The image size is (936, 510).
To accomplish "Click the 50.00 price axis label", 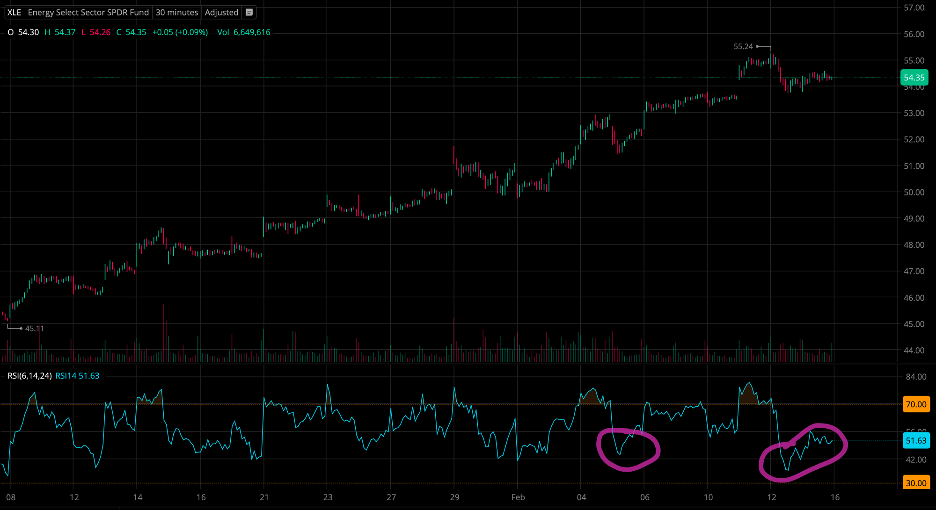I will tap(914, 192).
